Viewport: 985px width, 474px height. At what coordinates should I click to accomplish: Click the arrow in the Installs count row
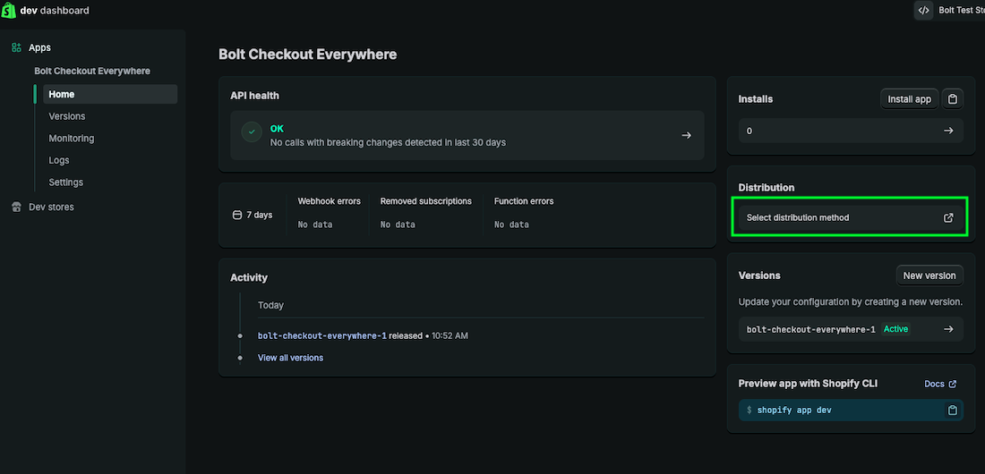(x=948, y=131)
